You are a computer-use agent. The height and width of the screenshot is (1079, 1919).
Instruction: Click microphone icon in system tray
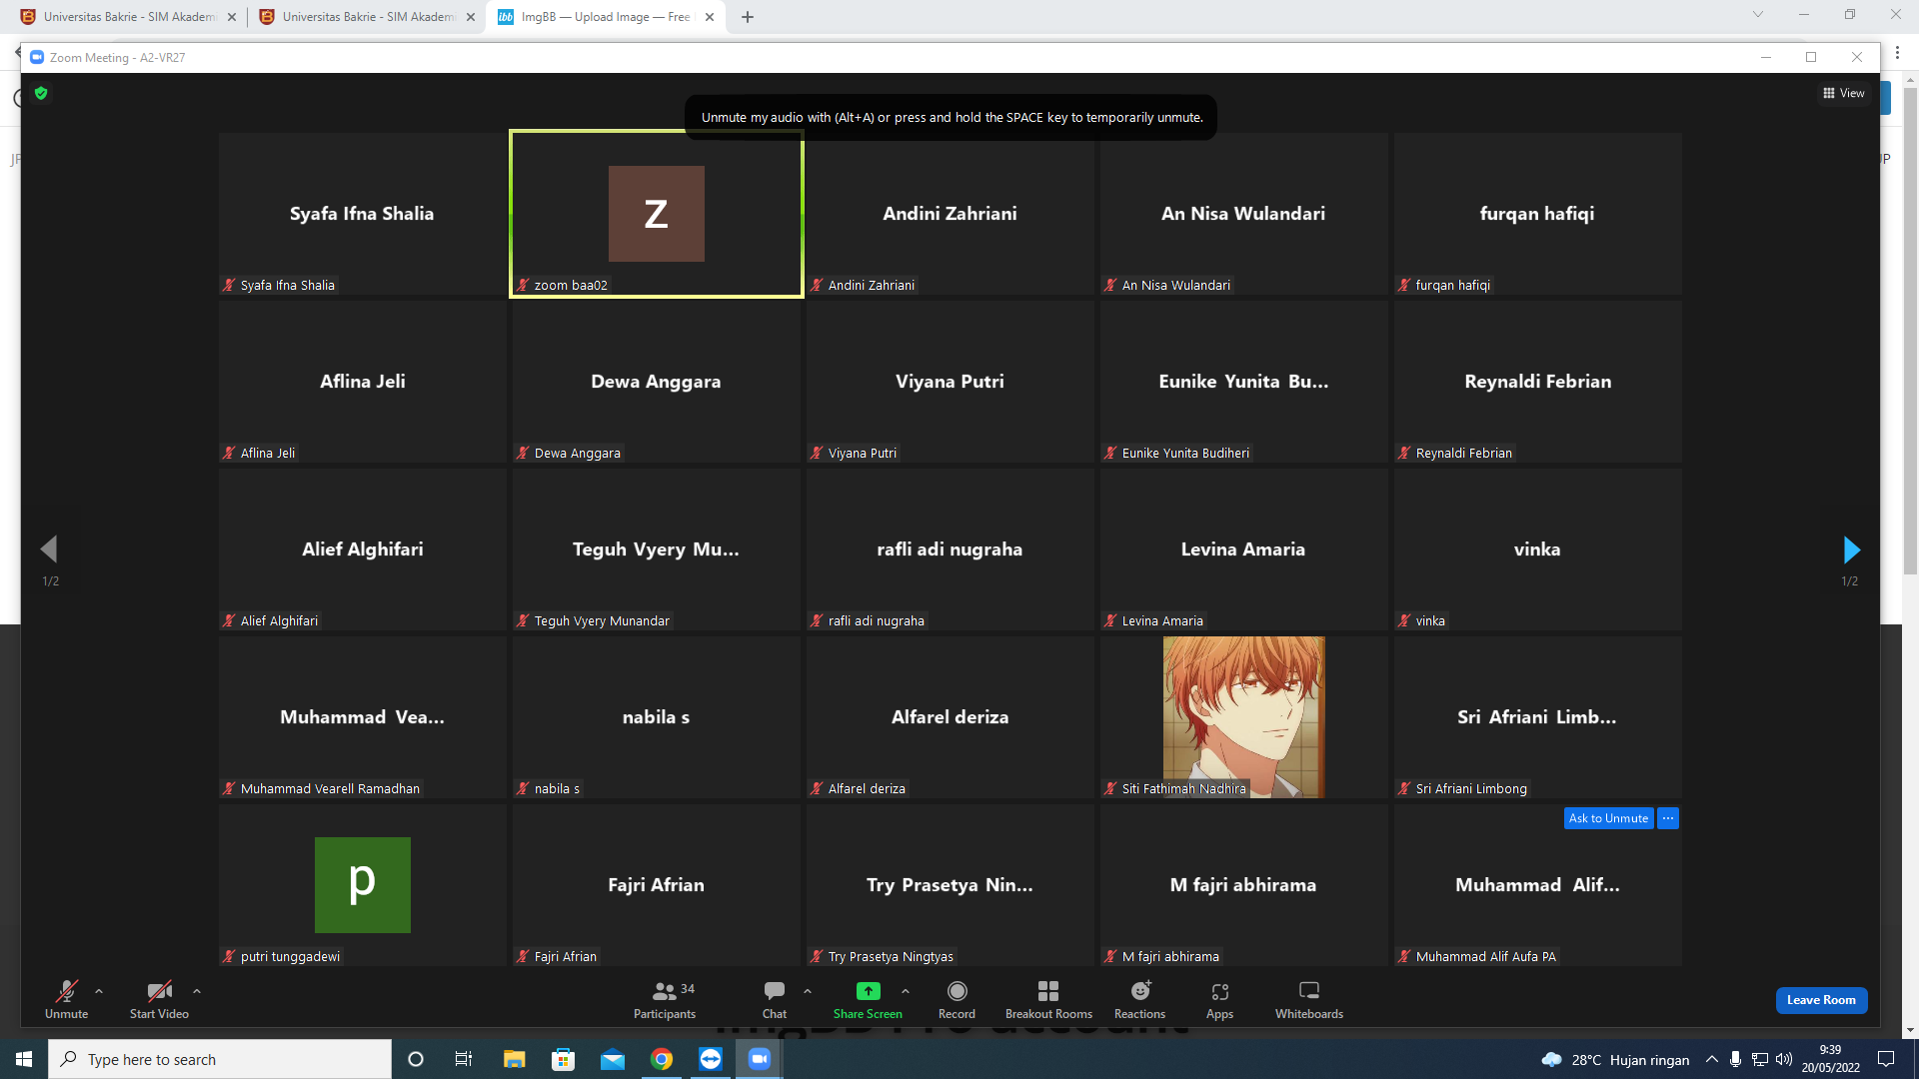coord(1736,1059)
